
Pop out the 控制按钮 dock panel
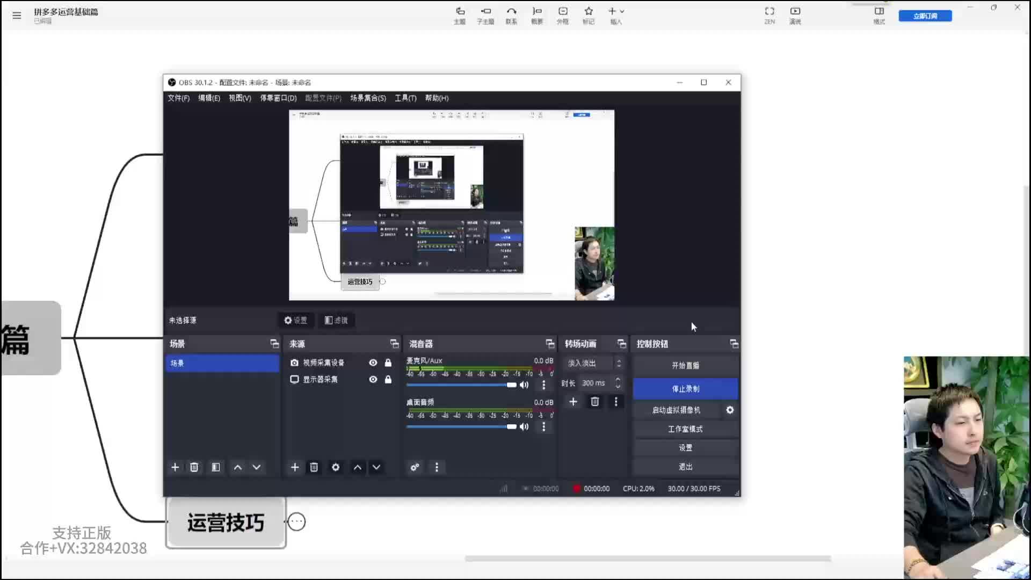(734, 344)
